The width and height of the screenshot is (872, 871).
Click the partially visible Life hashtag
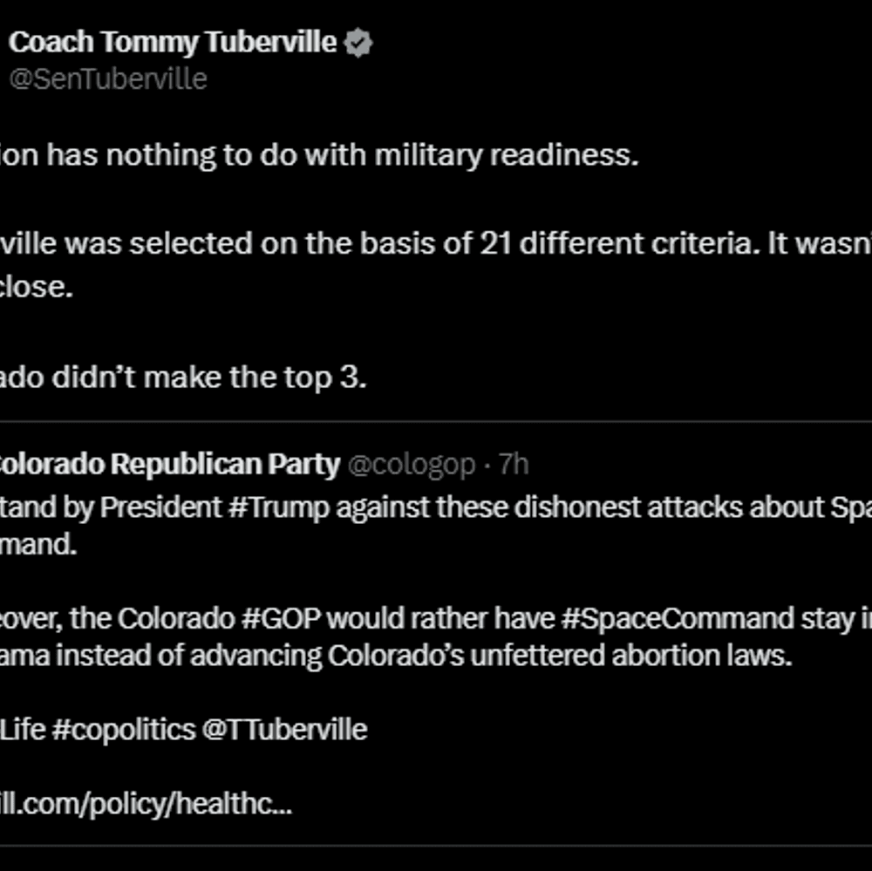23,729
